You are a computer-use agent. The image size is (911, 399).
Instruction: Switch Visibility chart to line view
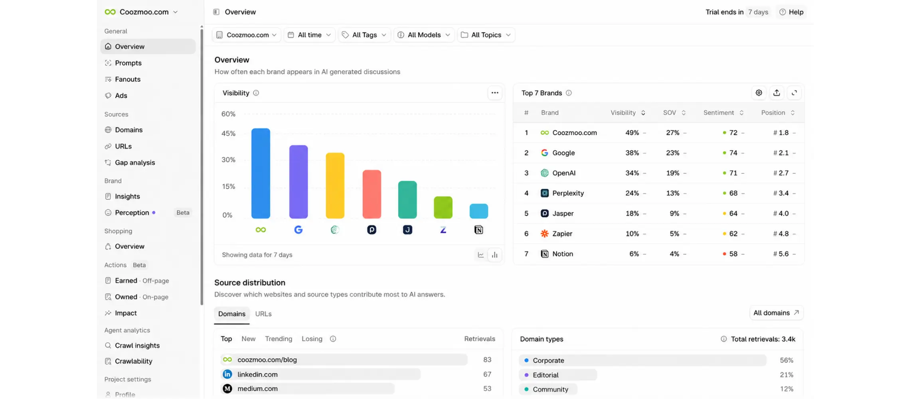(481, 255)
